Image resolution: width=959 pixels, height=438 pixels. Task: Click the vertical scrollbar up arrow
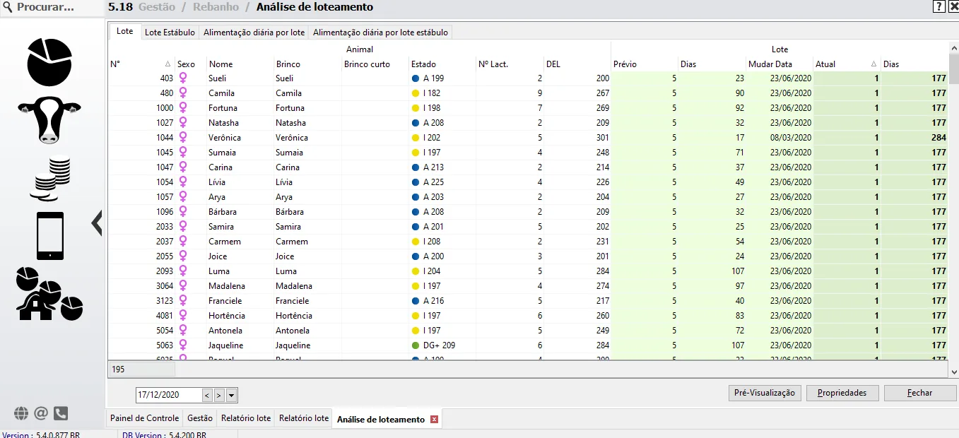(x=953, y=47)
